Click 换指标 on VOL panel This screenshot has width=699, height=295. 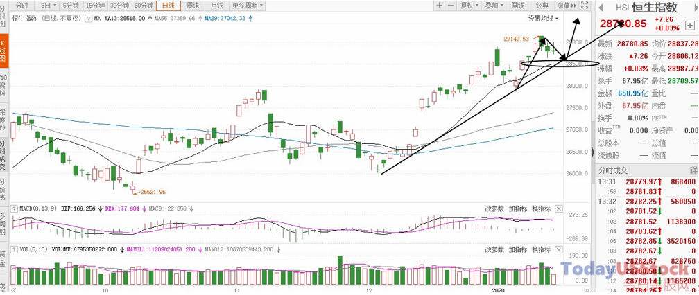coord(541,249)
